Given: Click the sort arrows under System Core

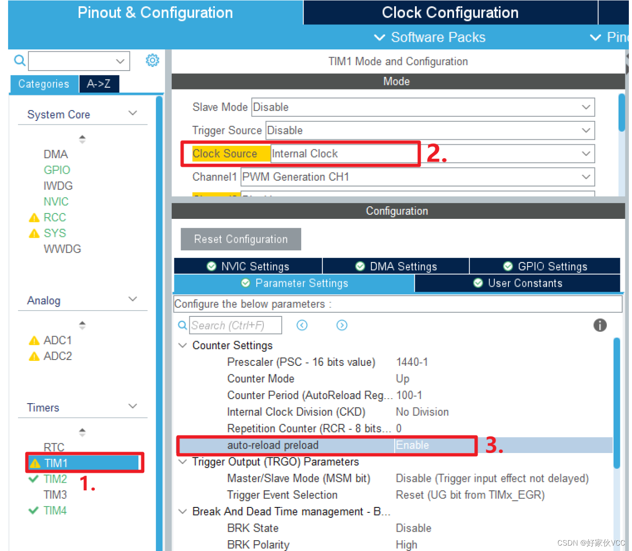Looking at the screenshot, I should point(82,139).
